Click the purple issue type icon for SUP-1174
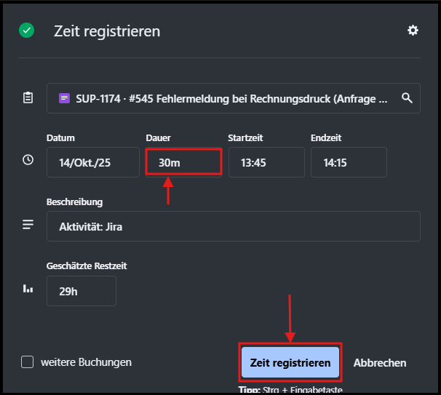This screenshot has width=441, height=395. coord(65,98)
